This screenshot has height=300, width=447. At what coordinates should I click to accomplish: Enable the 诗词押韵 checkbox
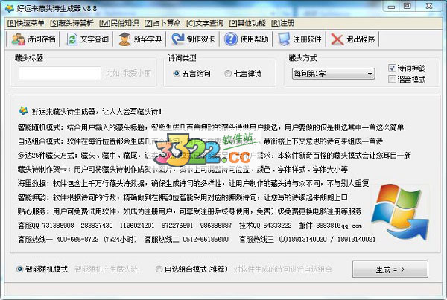click(393, 68)
